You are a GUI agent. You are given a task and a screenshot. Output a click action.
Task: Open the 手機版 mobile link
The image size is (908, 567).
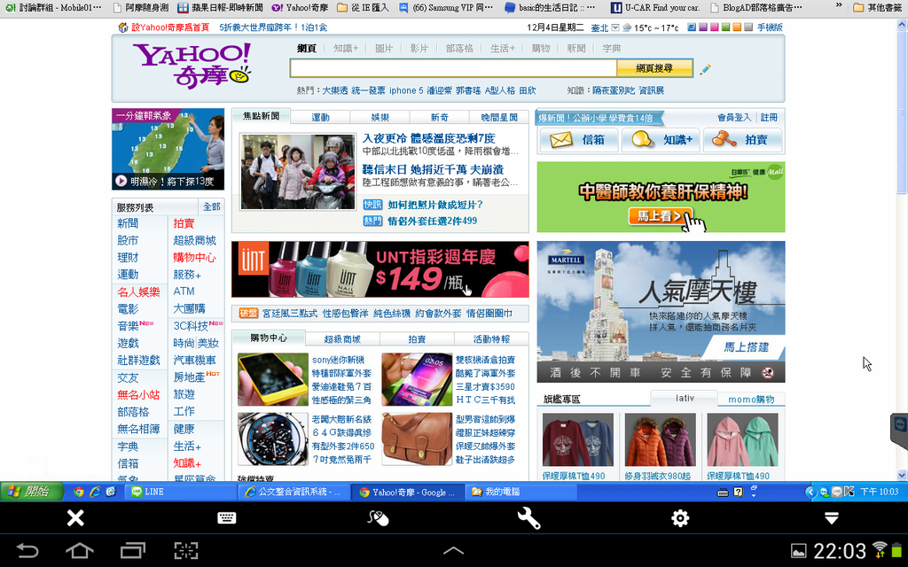[770, 27]
